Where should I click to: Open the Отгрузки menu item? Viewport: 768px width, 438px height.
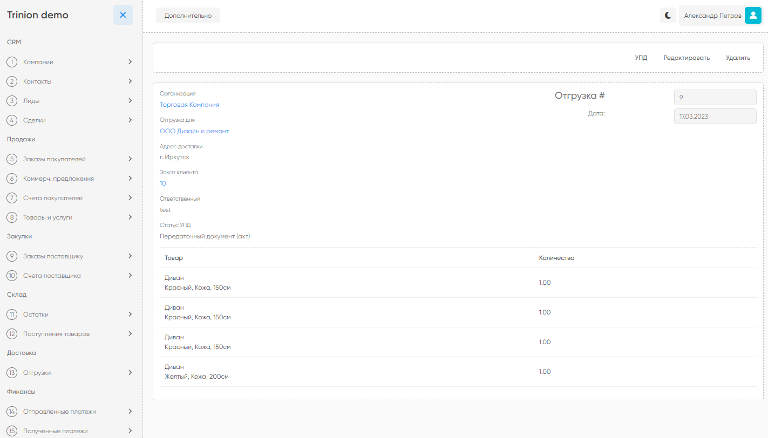coord(37,373)
